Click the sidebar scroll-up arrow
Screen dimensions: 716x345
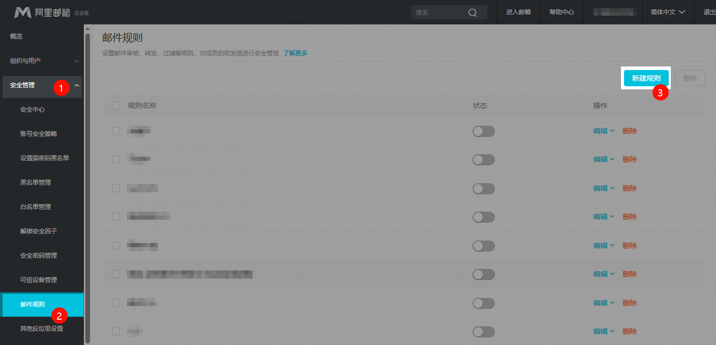click(87, 29)
